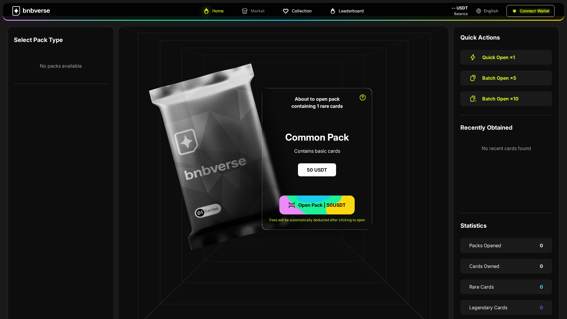567x319 pixels.
Task: Click the Batch Open ×10 button
Action: pos(506,99)
